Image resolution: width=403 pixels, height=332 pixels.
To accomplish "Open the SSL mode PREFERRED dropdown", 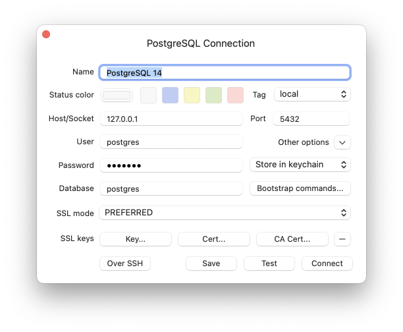I will tap(225, 213).
